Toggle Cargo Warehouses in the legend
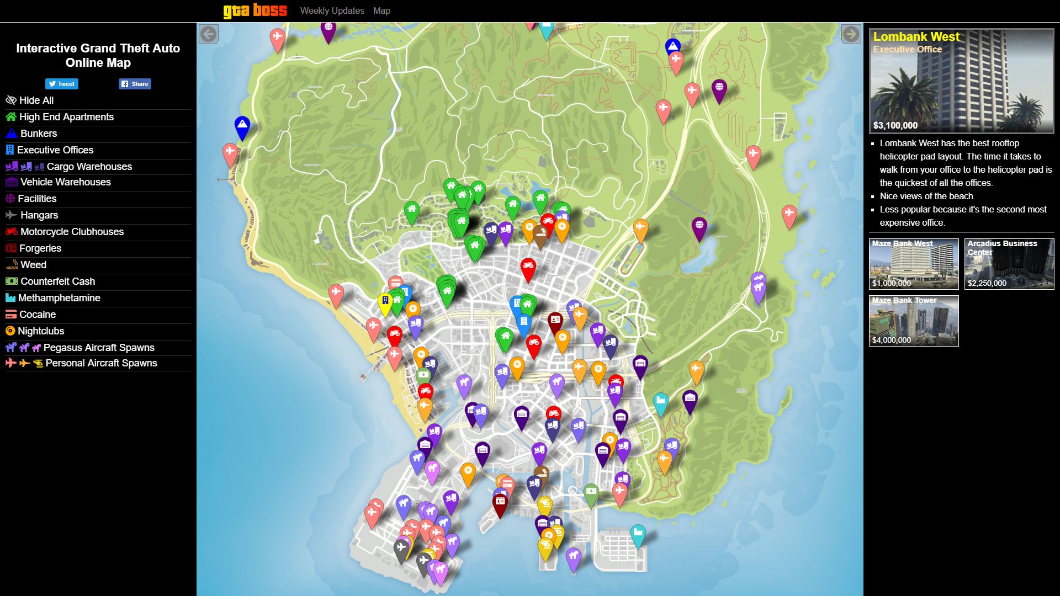 69,167
